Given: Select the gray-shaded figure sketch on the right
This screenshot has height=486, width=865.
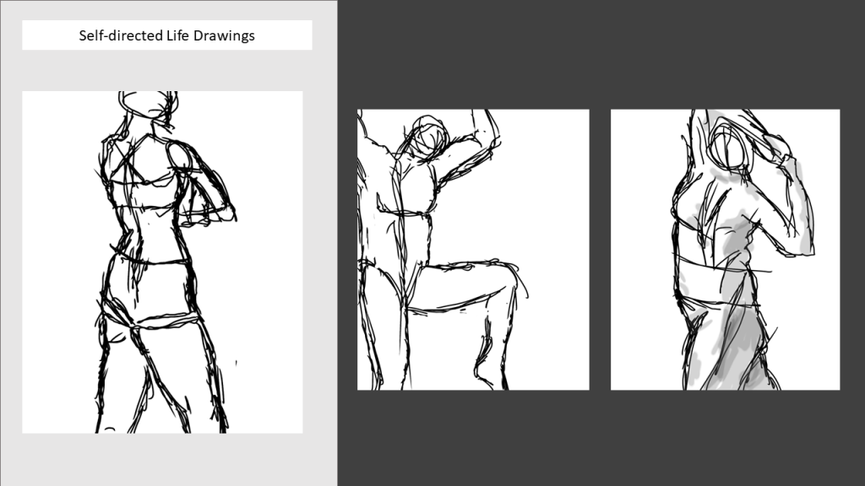Looking at the screenshot, I should point(725,250).
